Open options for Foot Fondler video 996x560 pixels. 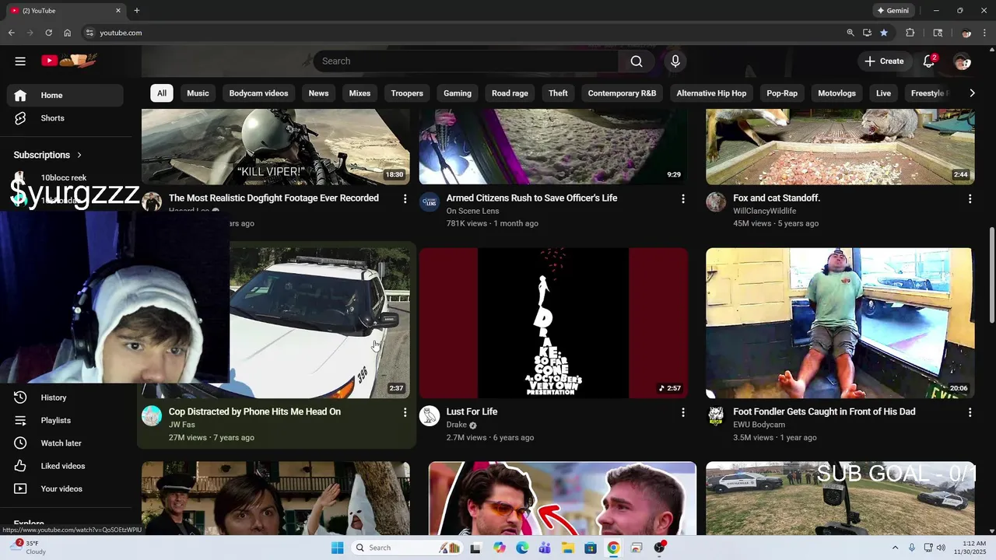tap(970, 412)
